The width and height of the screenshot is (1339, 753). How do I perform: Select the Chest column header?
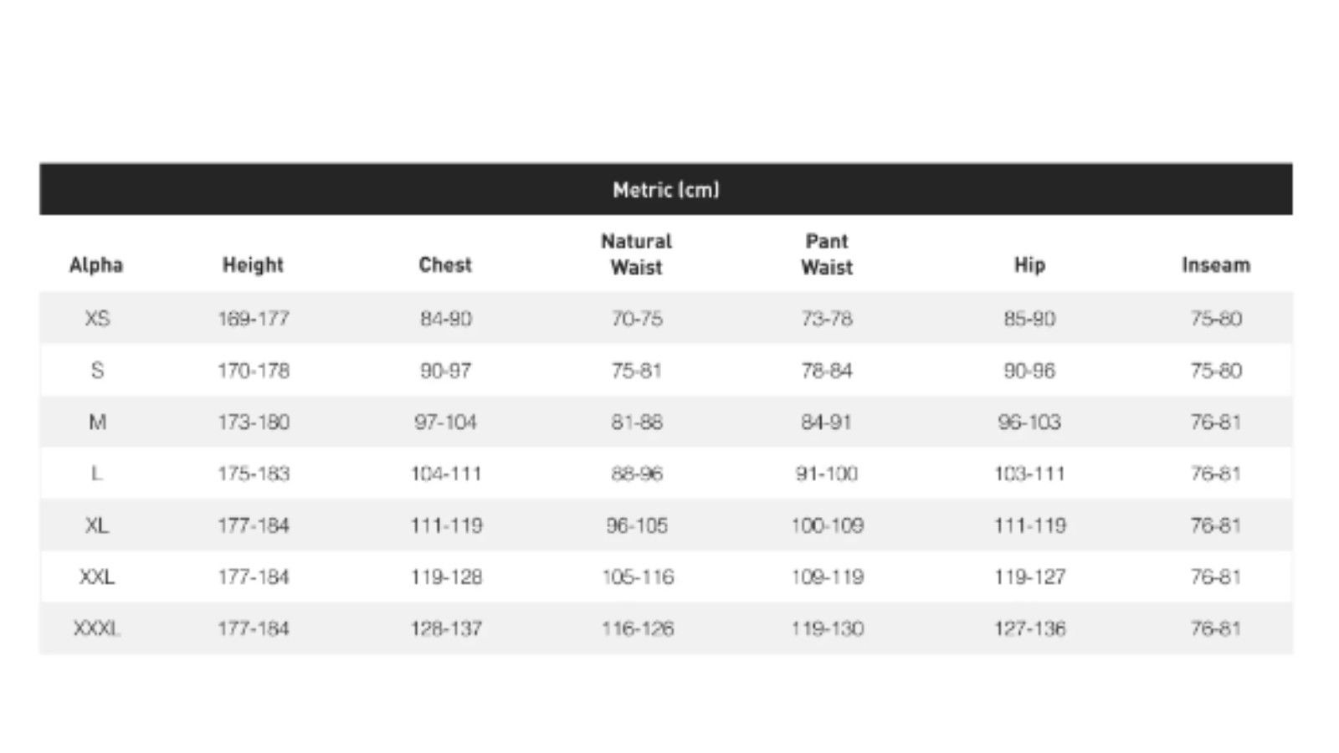[x=445, y=265]
